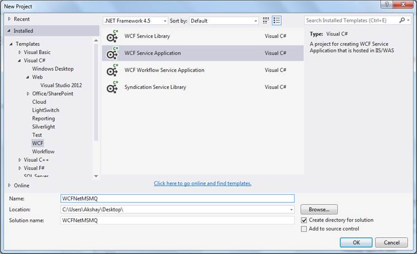Screen dimensions: 417x254
Task: Click the search magnifier icon
Action: coord(402,20)
